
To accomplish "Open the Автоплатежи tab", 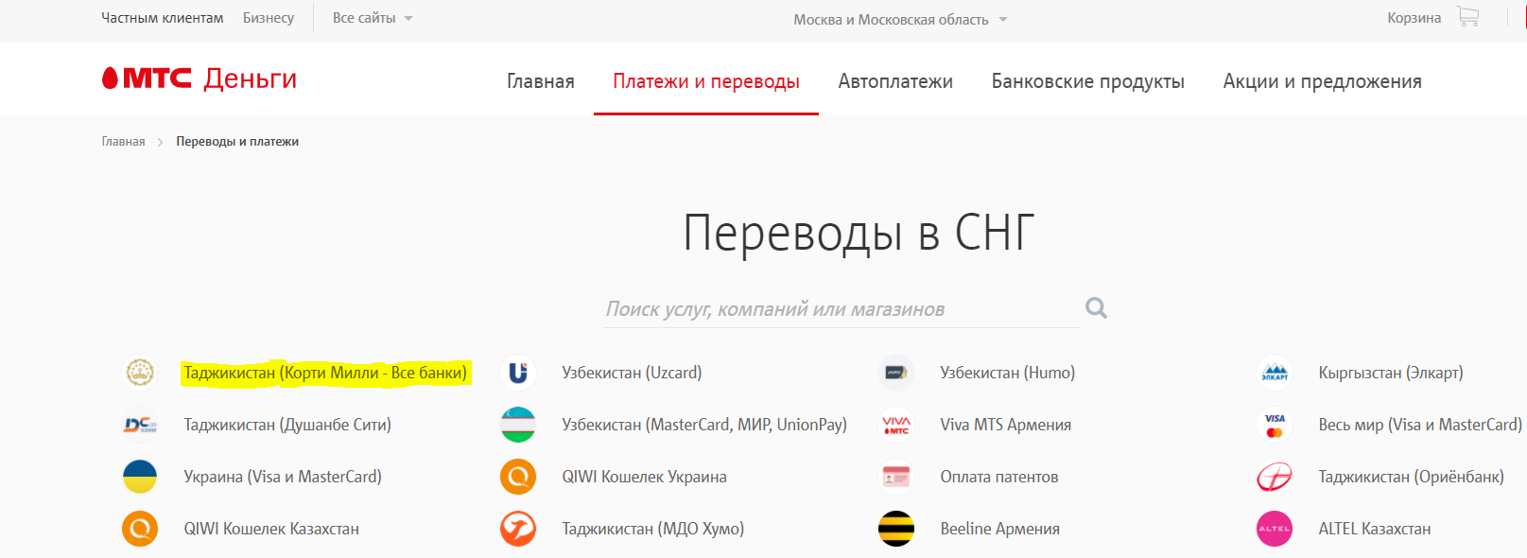I will point(894,81).
